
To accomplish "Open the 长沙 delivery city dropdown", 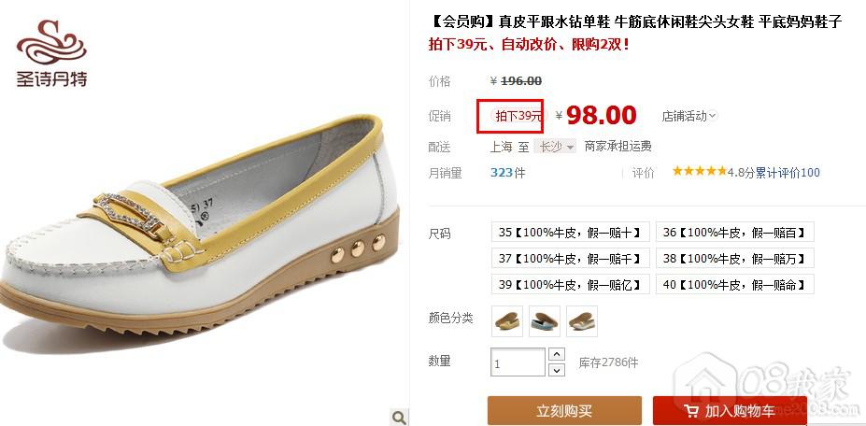I will [556, 147].
